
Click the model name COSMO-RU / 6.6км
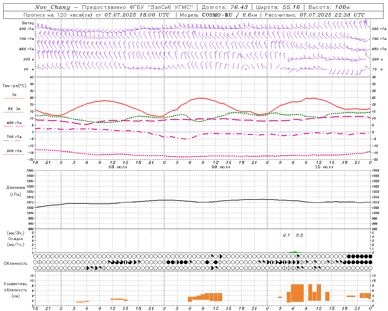point(229,15)
